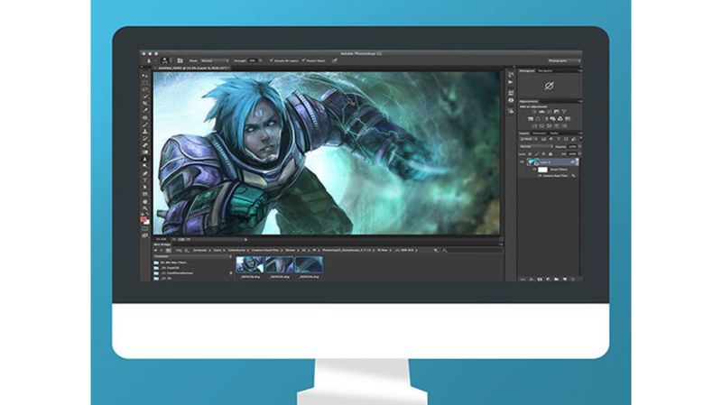Viewport: 722px width, 405px height.
Task: Click the tablet pressure icon in options bar
Action: tap(334, 60)
